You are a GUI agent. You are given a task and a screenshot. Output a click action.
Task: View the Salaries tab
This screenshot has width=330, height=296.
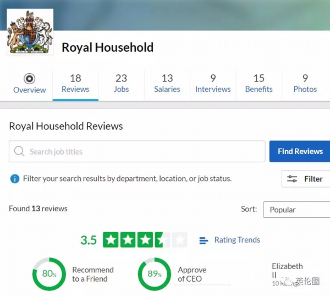167,84
